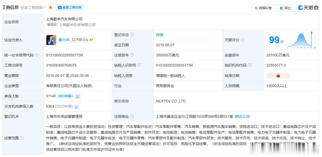Click paid-in capital 297000万美元
Screen dimensions: 322x157
pyautogui.click(x=278, y=55)
